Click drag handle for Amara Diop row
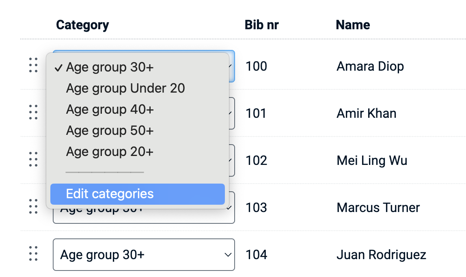This screenshot has width=466, height=277. click(x=33, y=66)
